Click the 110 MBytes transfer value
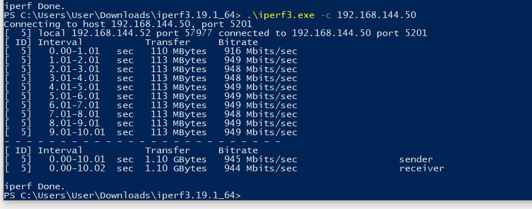 click(x=179, y=51)
